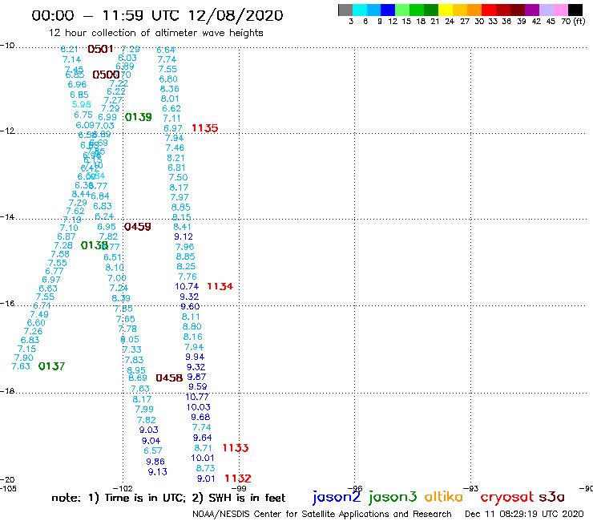
Task: Click the 5.98 wave height value
Action: (81, 104)
